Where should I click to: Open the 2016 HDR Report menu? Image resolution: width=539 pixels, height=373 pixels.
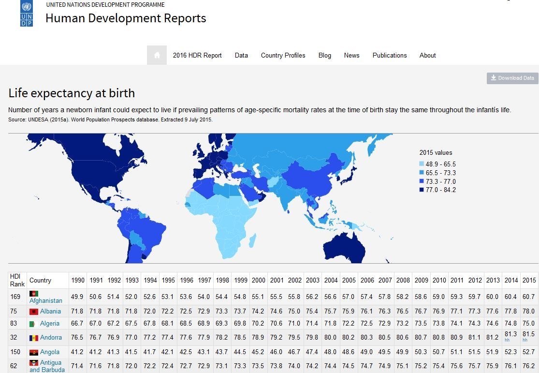(197, 55)
